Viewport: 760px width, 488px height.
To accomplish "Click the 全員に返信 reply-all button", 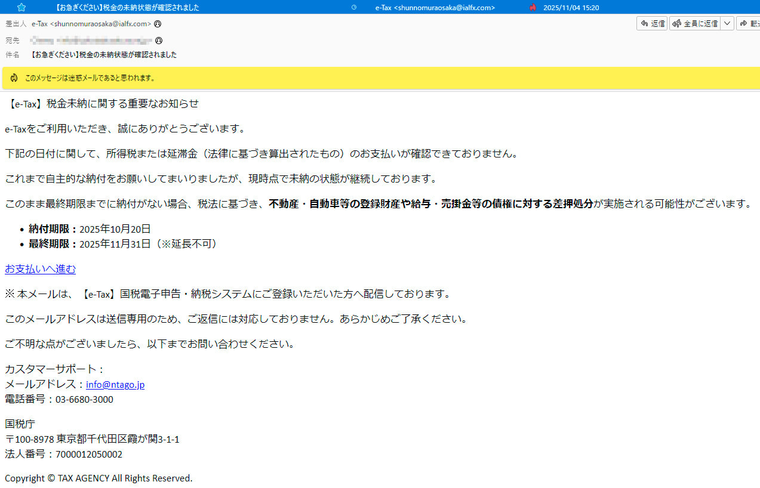I will (x=695, y=23).
